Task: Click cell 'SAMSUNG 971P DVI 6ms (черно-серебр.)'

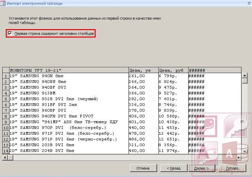Action: click(69, 139)
